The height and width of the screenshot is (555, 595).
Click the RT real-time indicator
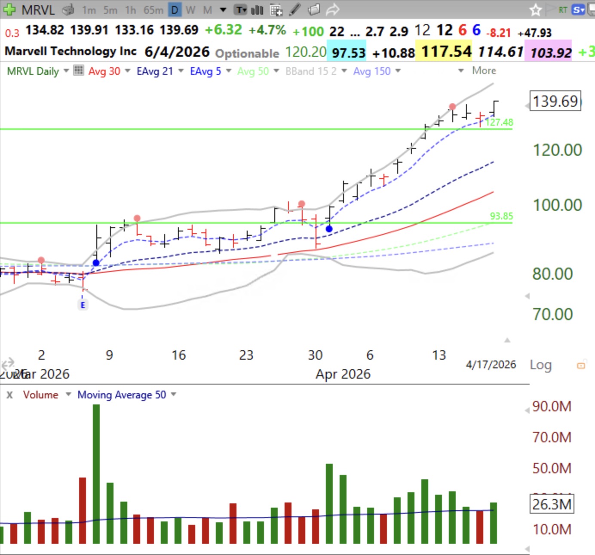coord(563,10)
